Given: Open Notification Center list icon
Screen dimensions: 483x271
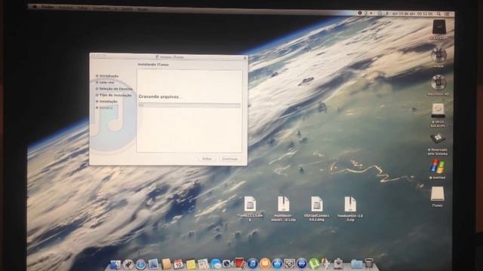Looking at the screenshot, I should (x=448, y=14).
